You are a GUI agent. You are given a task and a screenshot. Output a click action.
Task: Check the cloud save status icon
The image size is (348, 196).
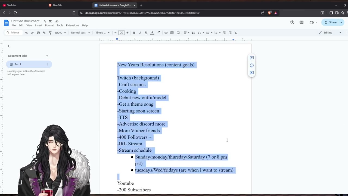coord(57,21)
